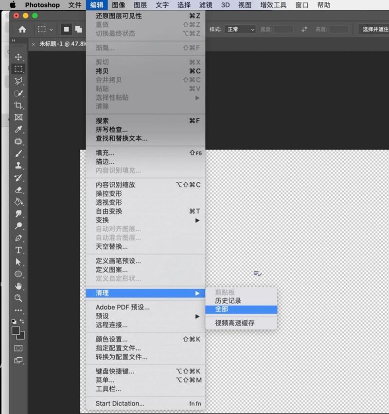Toggle Quick Mask mode
389x414 pixels.
pyautogui.click(x=18, y=348)
